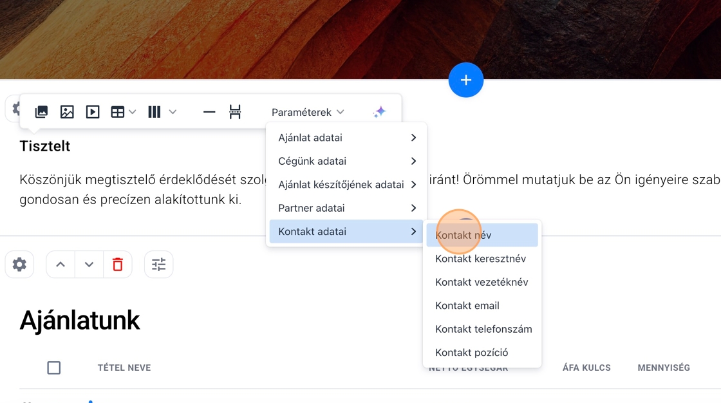The width and height of the screenshot is (721, 403).
Task: Insert a horizontal divider line
Action: tap(209, 112)
